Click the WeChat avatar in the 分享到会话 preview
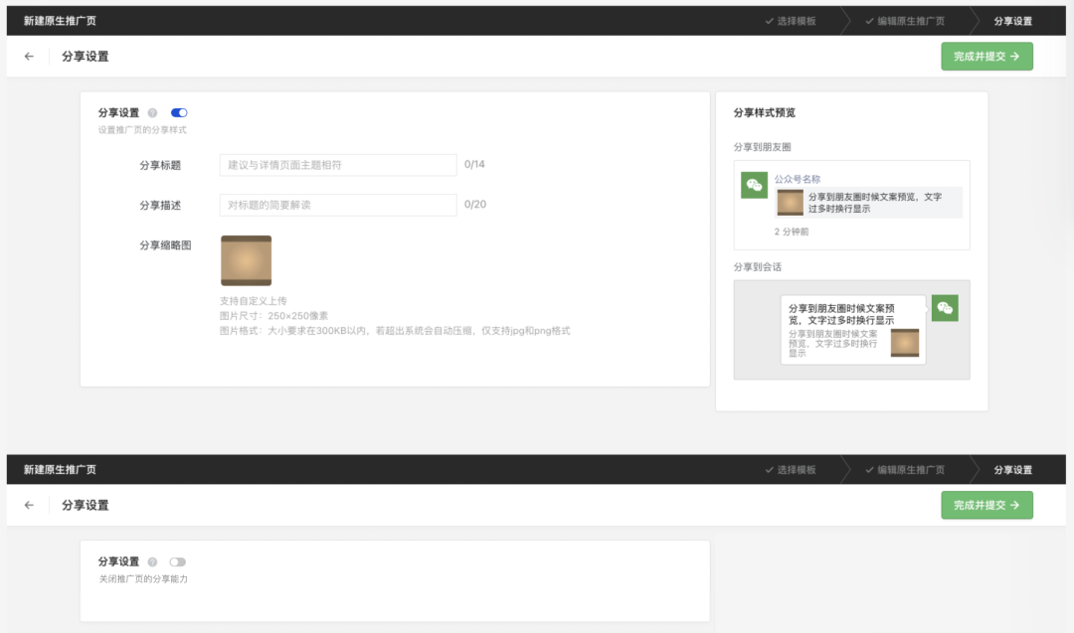The height and width of the screenshot is (633, 1074). (945, 308)
